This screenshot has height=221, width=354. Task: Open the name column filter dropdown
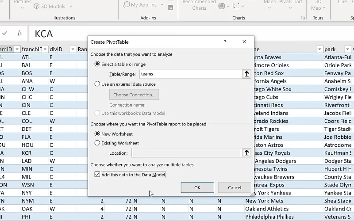point(319,49)
